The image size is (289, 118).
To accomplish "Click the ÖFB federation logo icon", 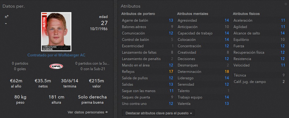I will tap(56, 66).
